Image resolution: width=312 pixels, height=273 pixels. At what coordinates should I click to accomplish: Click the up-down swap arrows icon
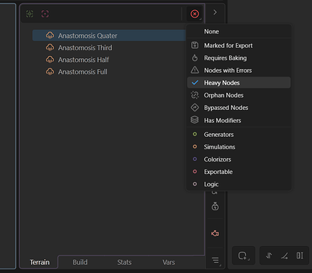coord(269,256)
